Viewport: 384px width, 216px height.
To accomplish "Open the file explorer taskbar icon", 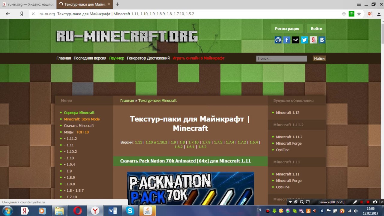I will point(60,211).
